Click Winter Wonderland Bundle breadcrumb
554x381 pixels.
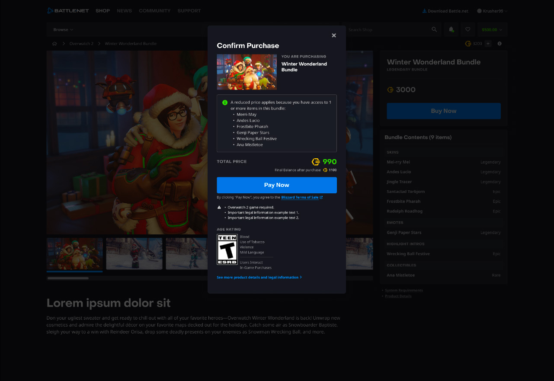[x=131, y=44]
